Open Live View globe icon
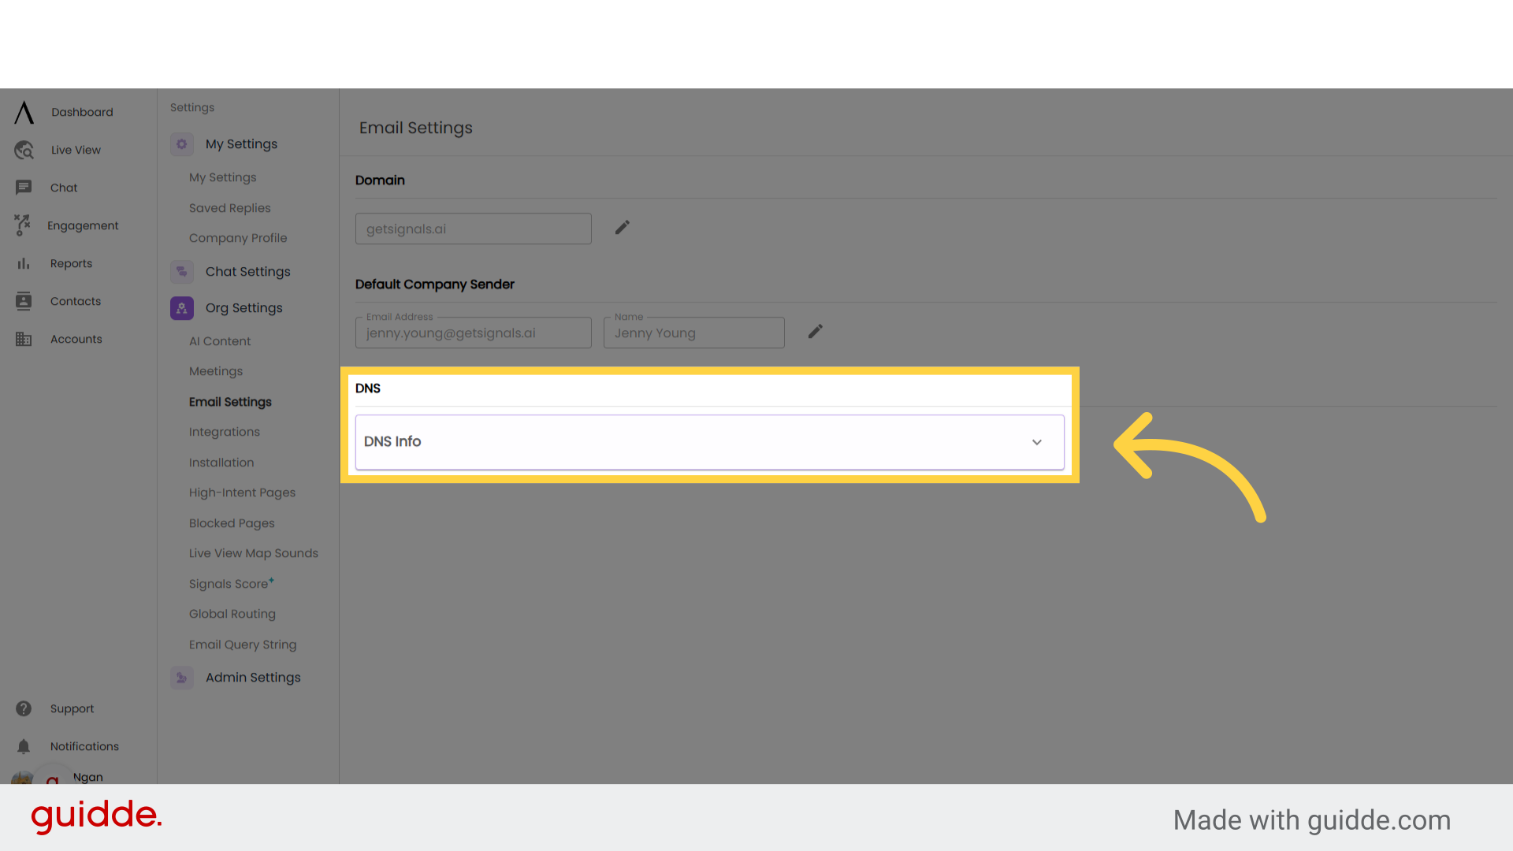The image size is (1513, 851). coord(24,150)
